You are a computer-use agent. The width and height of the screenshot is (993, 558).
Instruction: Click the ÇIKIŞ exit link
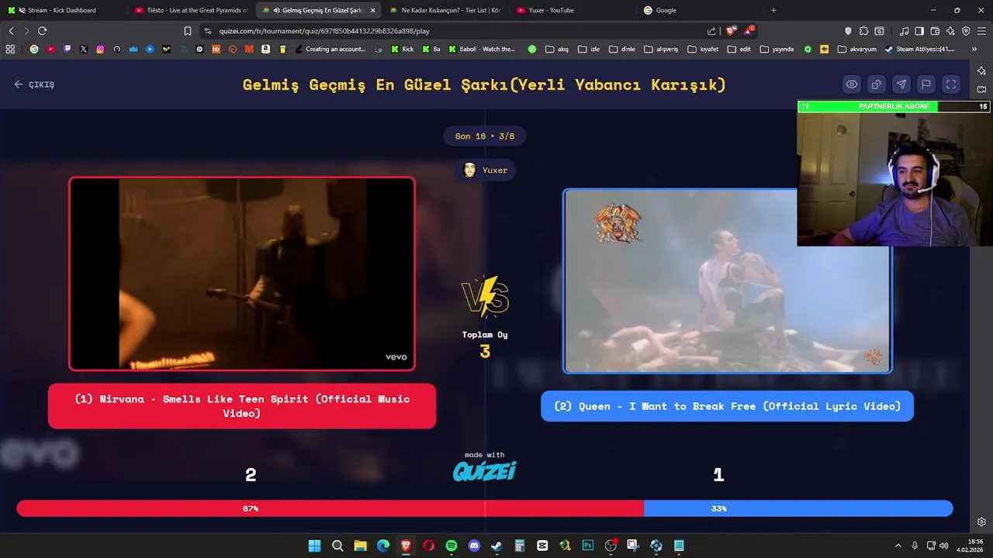[34, 84]
